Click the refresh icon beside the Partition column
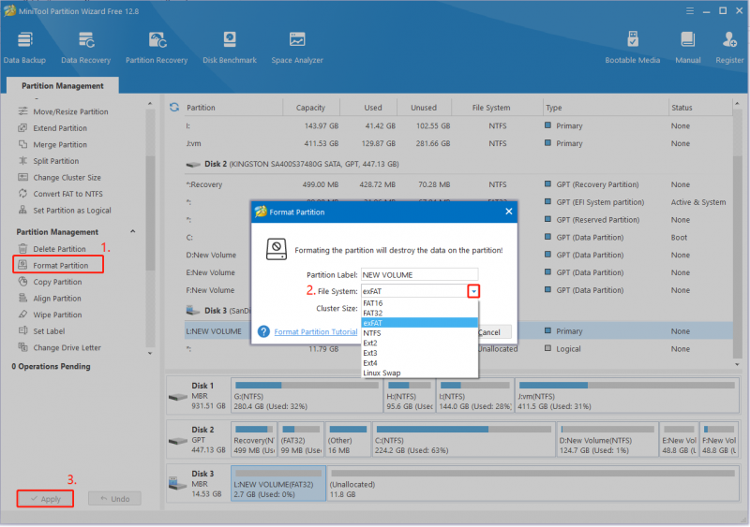This screenshot has width=750, height=527. click(174, 108)
